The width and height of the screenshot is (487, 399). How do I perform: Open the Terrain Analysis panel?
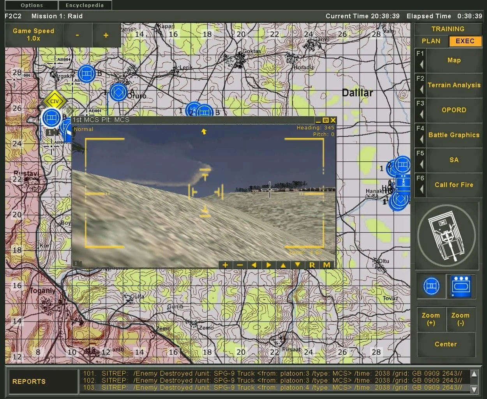point(454,85)
